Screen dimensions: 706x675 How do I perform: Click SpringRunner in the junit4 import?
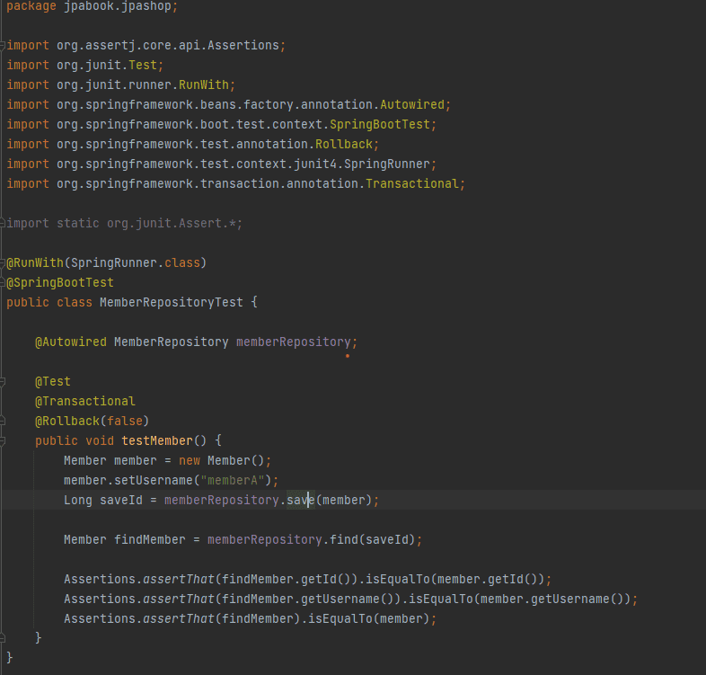[387, 164]
